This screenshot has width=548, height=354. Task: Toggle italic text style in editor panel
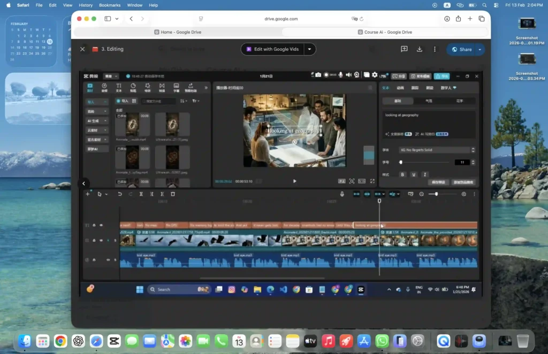point(425,174)
